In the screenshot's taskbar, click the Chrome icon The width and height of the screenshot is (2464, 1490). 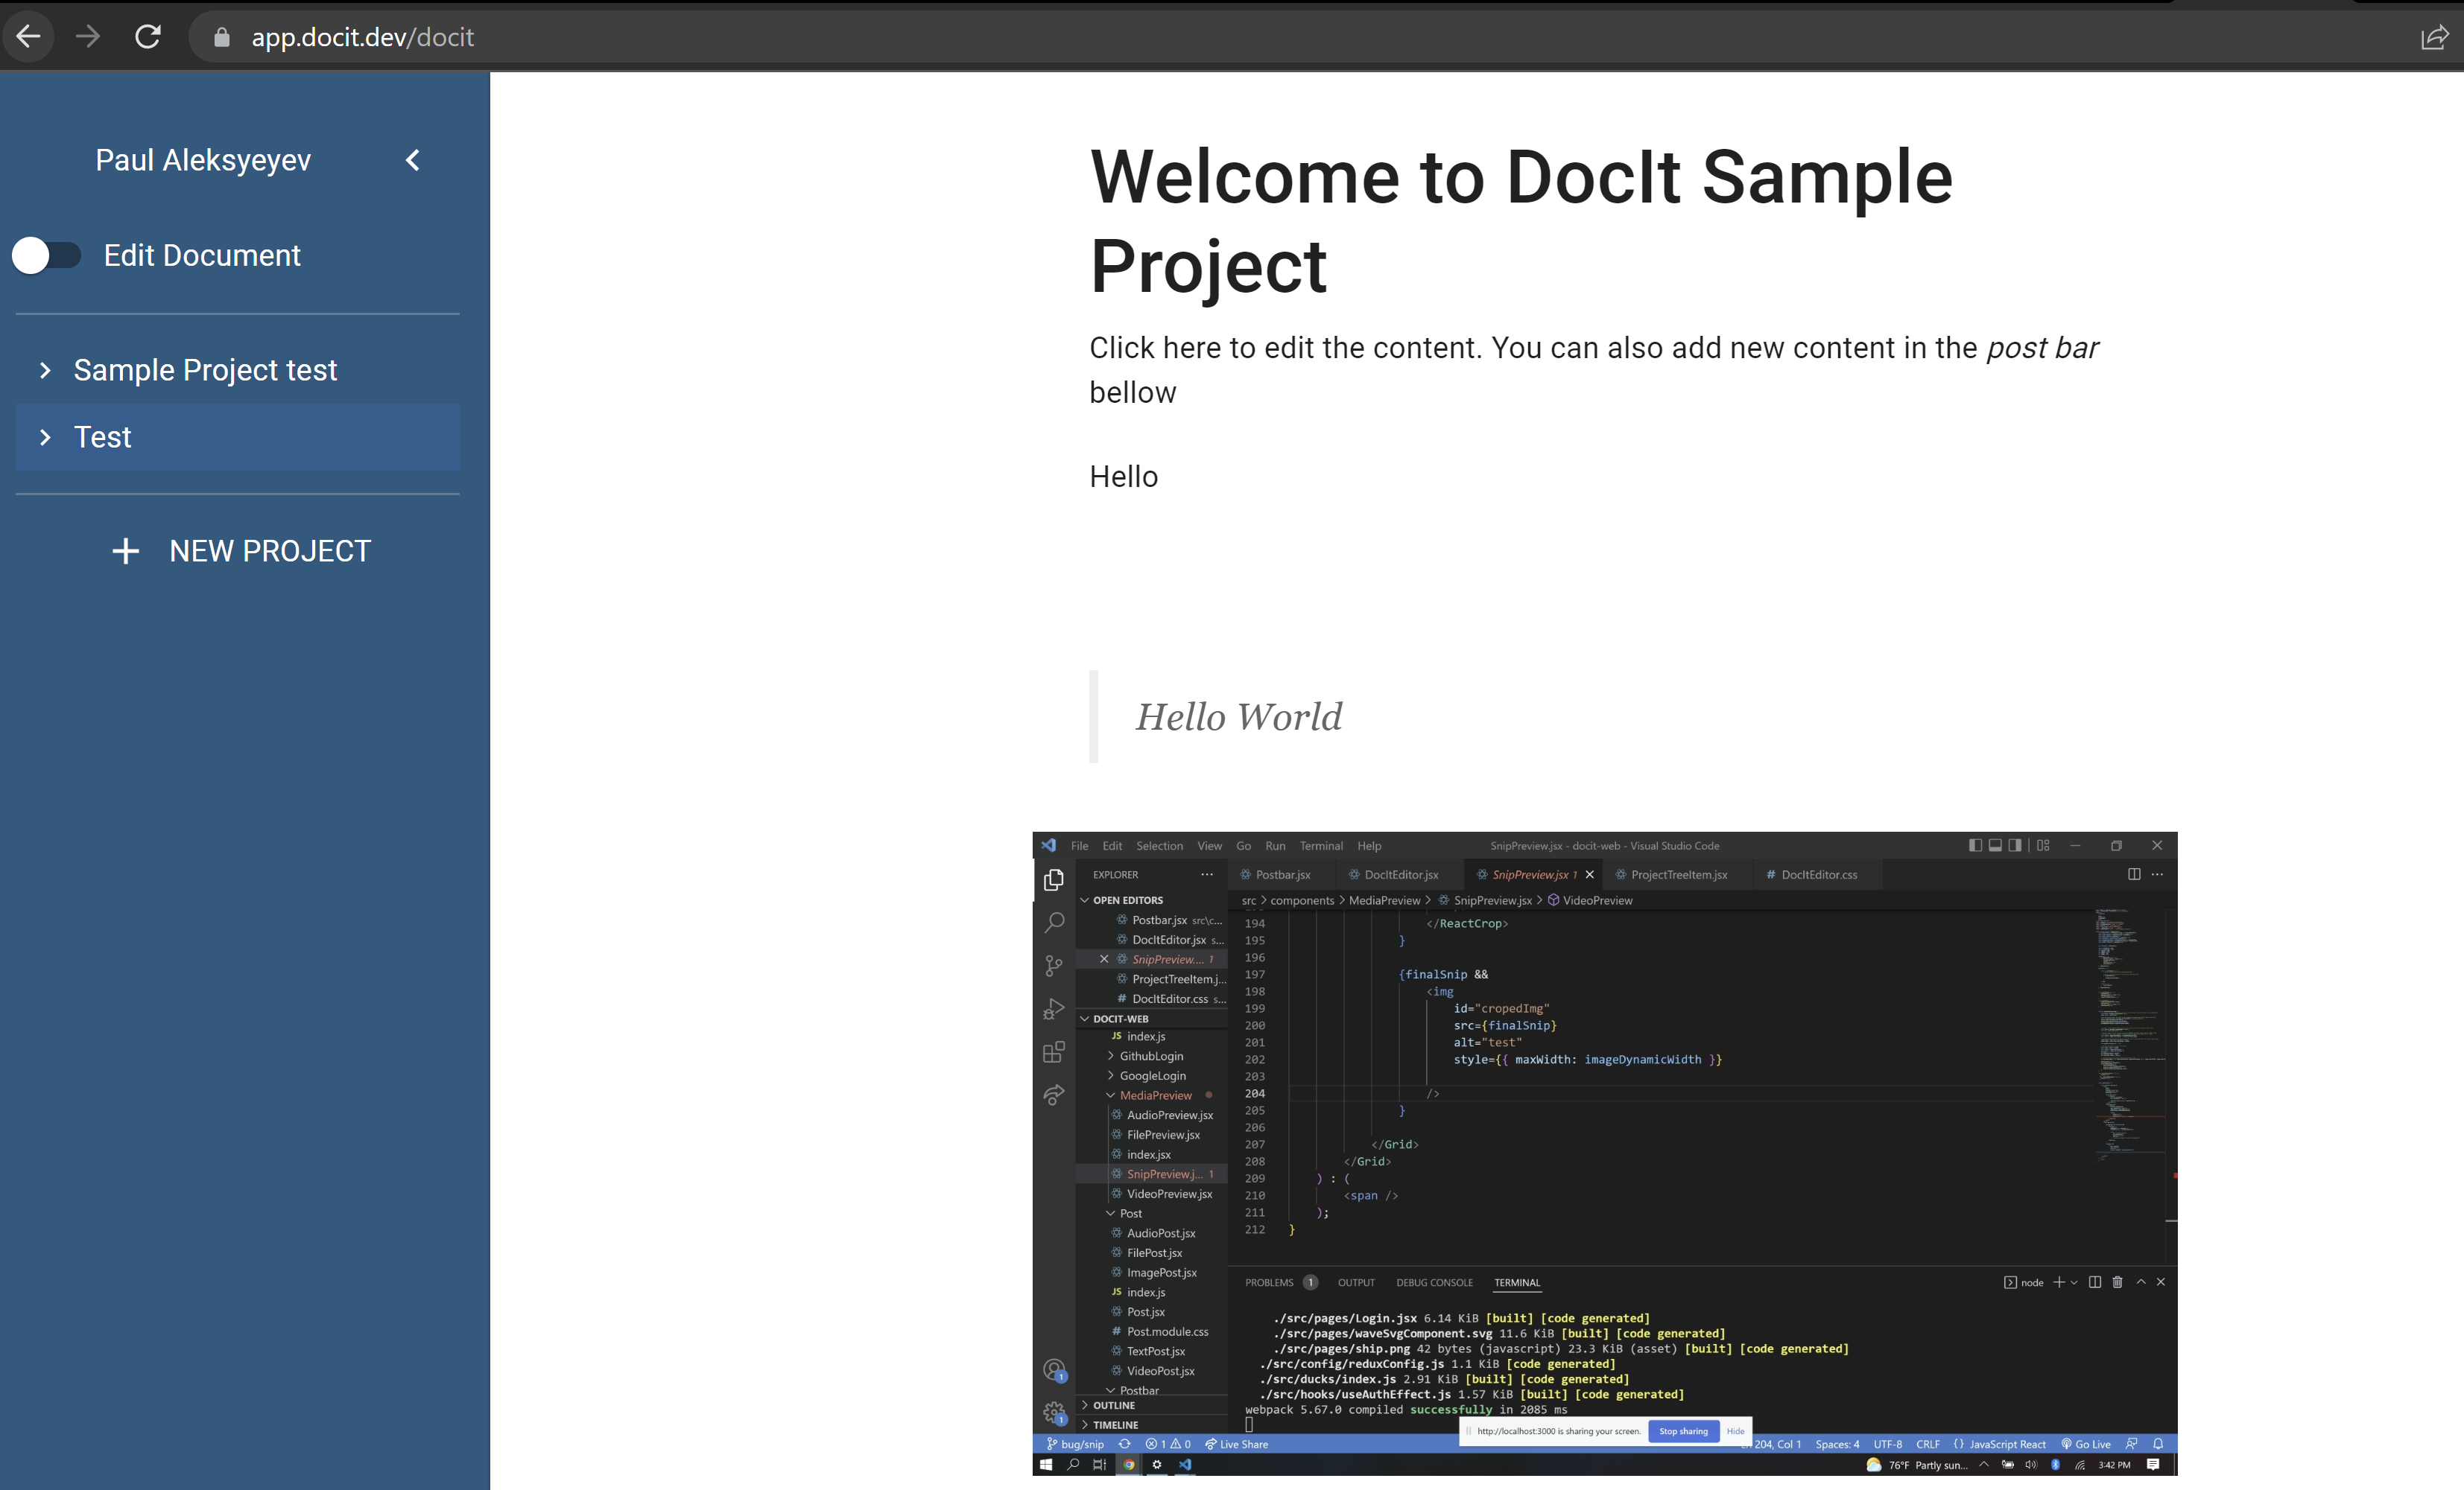[x=1129, y=1464]
